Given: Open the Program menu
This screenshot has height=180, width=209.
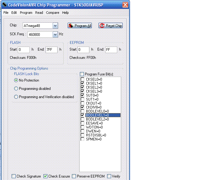Looking at the screenshot, I should [26, 13].
